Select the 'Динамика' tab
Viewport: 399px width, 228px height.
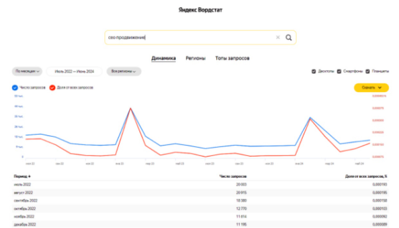[164, 58]
